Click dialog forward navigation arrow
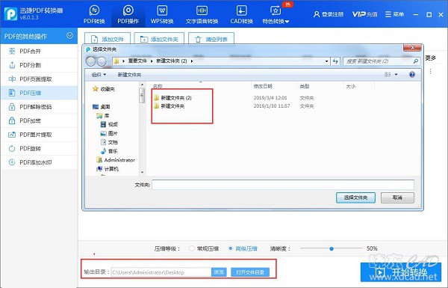This screenshot has height=288, width=448. [x=102, y=61]
